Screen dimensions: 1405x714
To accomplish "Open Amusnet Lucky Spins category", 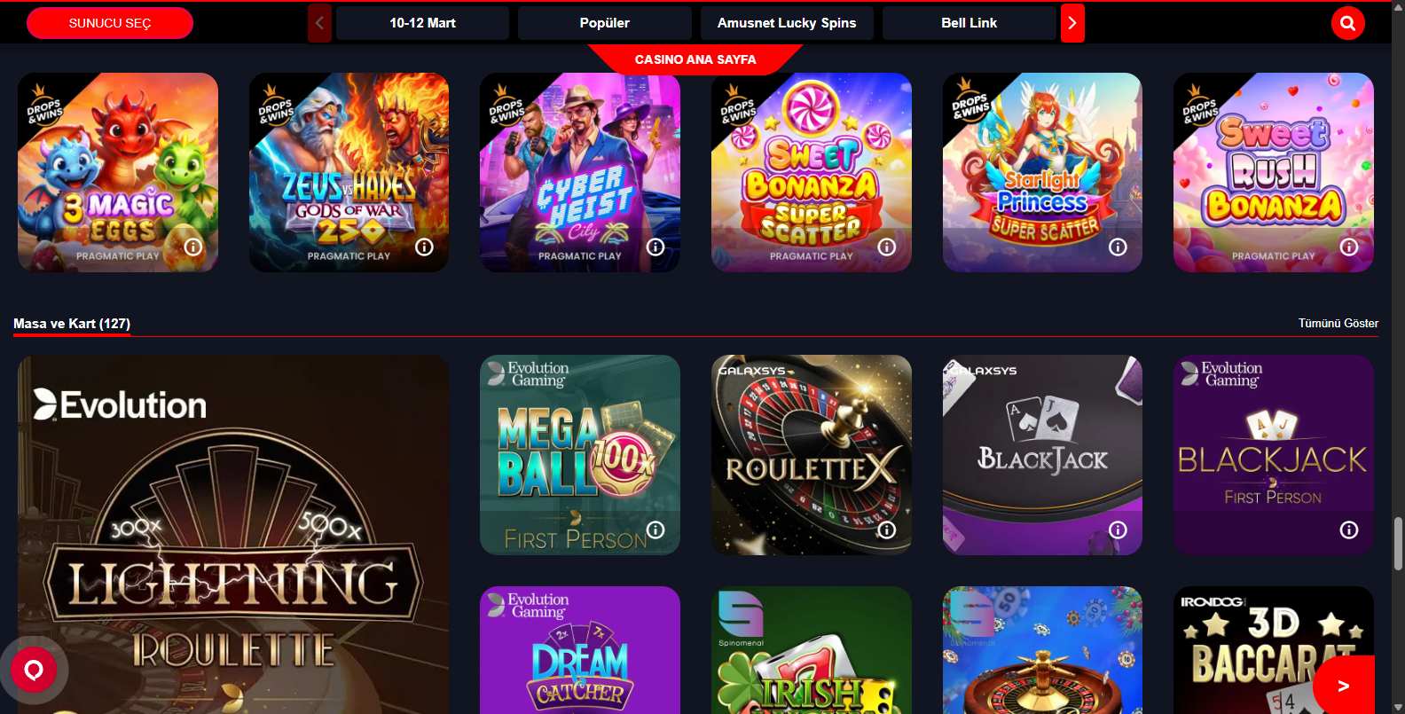I will [787, 23].
